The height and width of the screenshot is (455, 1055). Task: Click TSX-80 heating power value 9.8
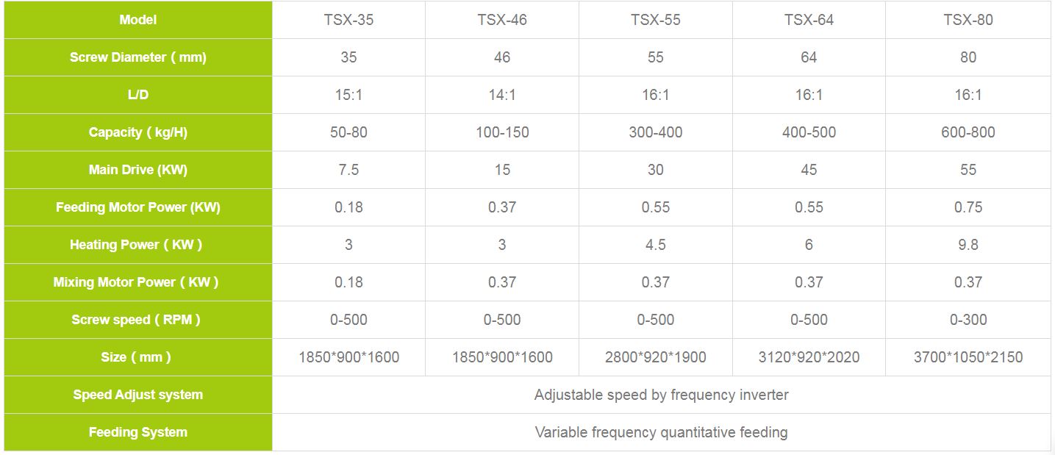pyautogui.click(x=968, y=245)
